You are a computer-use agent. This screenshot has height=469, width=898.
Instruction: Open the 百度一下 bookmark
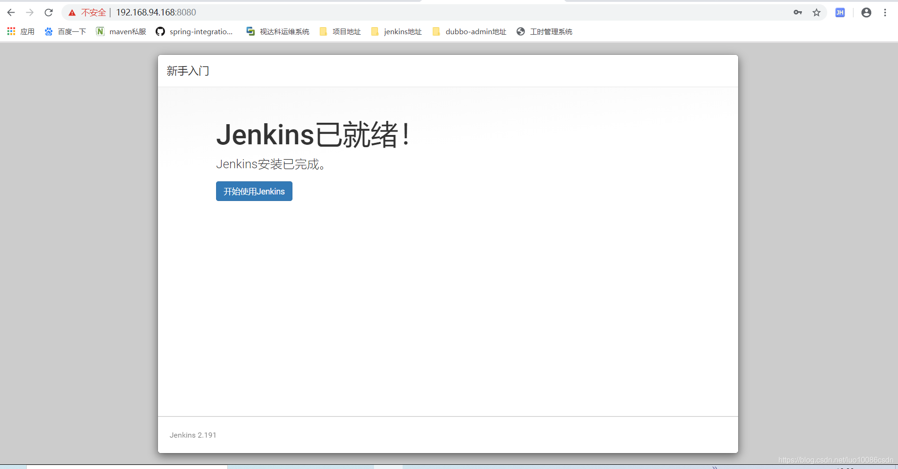(x=65, y=31)
